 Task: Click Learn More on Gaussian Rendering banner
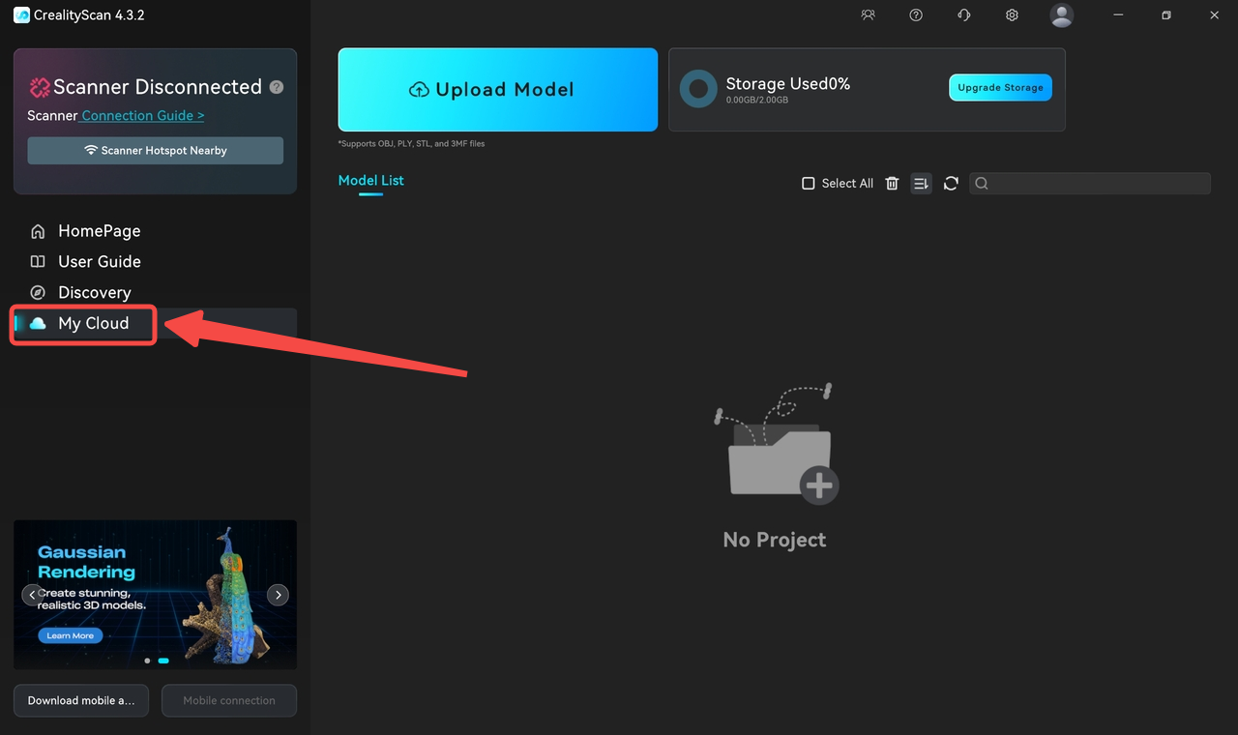(71, 635)
